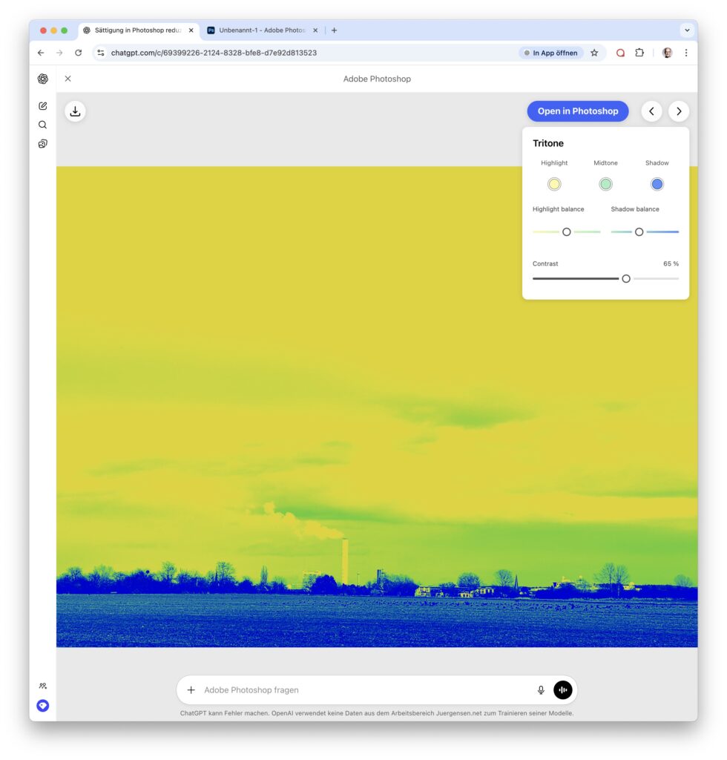Close the Adobe Photoshop preview panel
This screenshot has width=727, height=760.
pyautogui.click(x=68, y=79)
